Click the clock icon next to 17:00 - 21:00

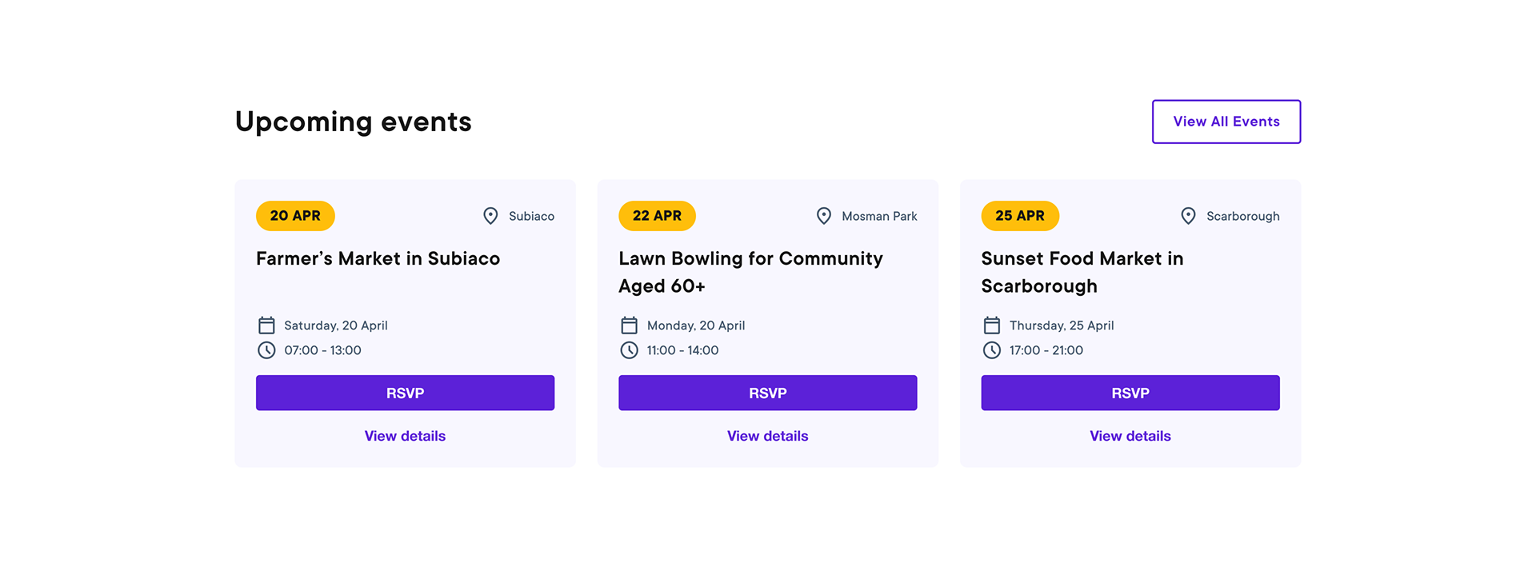[x=991, y=350]
